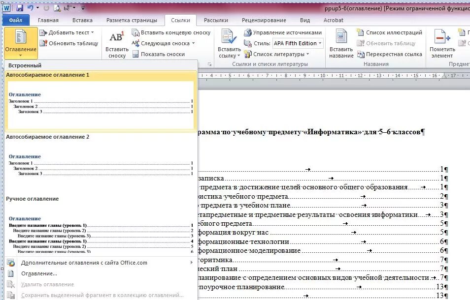470x300 pixels.
Task: Click Показать сноски
Action: [159, 54]
